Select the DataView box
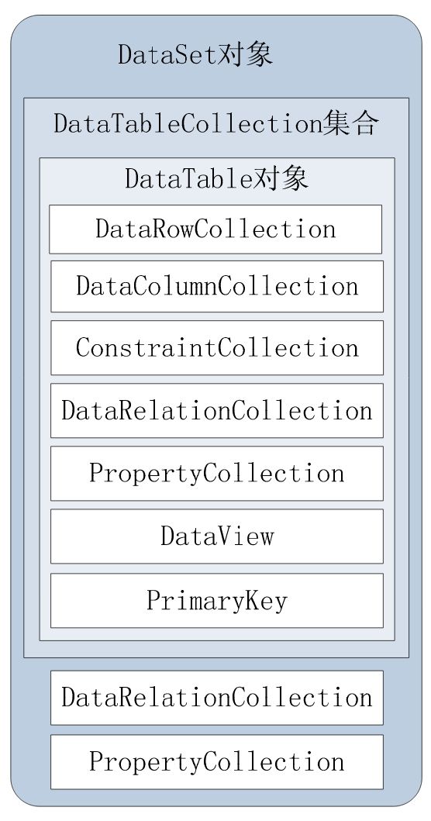Image resolution: width=431 pixels, height=821 pixels. click(217, 536)
